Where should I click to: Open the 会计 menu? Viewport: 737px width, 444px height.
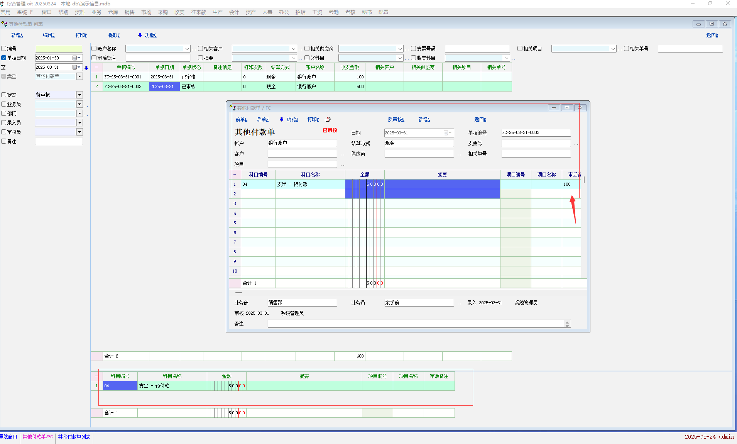234,12
